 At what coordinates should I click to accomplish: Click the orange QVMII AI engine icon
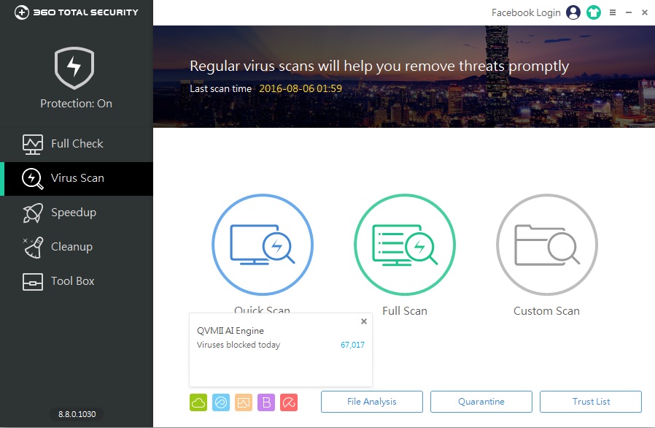[x=244, y=402]
